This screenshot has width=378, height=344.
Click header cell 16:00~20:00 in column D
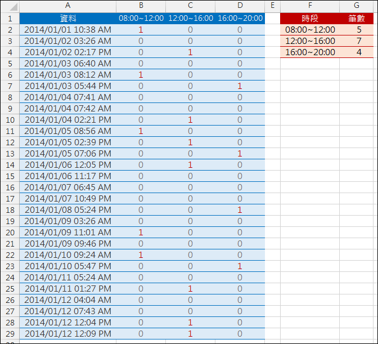point(240,19)
